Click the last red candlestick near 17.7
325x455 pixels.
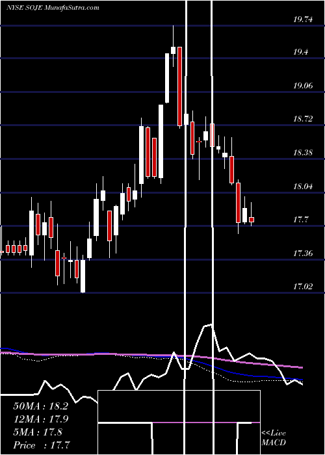[252, 220]
